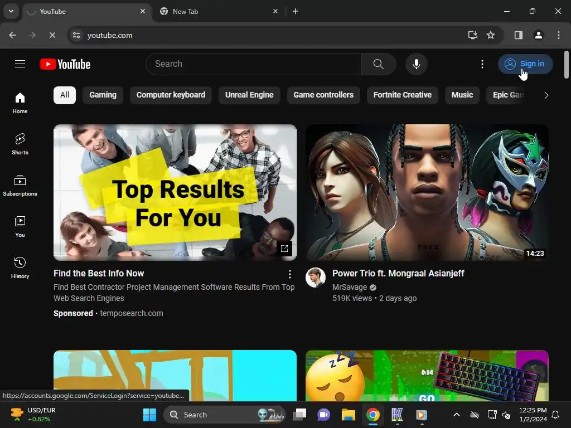Open Chrome three-dot menu
571x428 pixels.
click(559, 35)
